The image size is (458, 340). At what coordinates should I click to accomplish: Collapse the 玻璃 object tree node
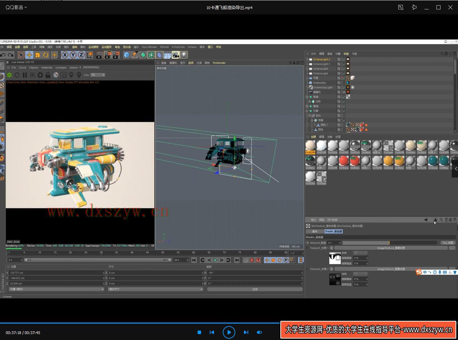click(x=307, y=97)
